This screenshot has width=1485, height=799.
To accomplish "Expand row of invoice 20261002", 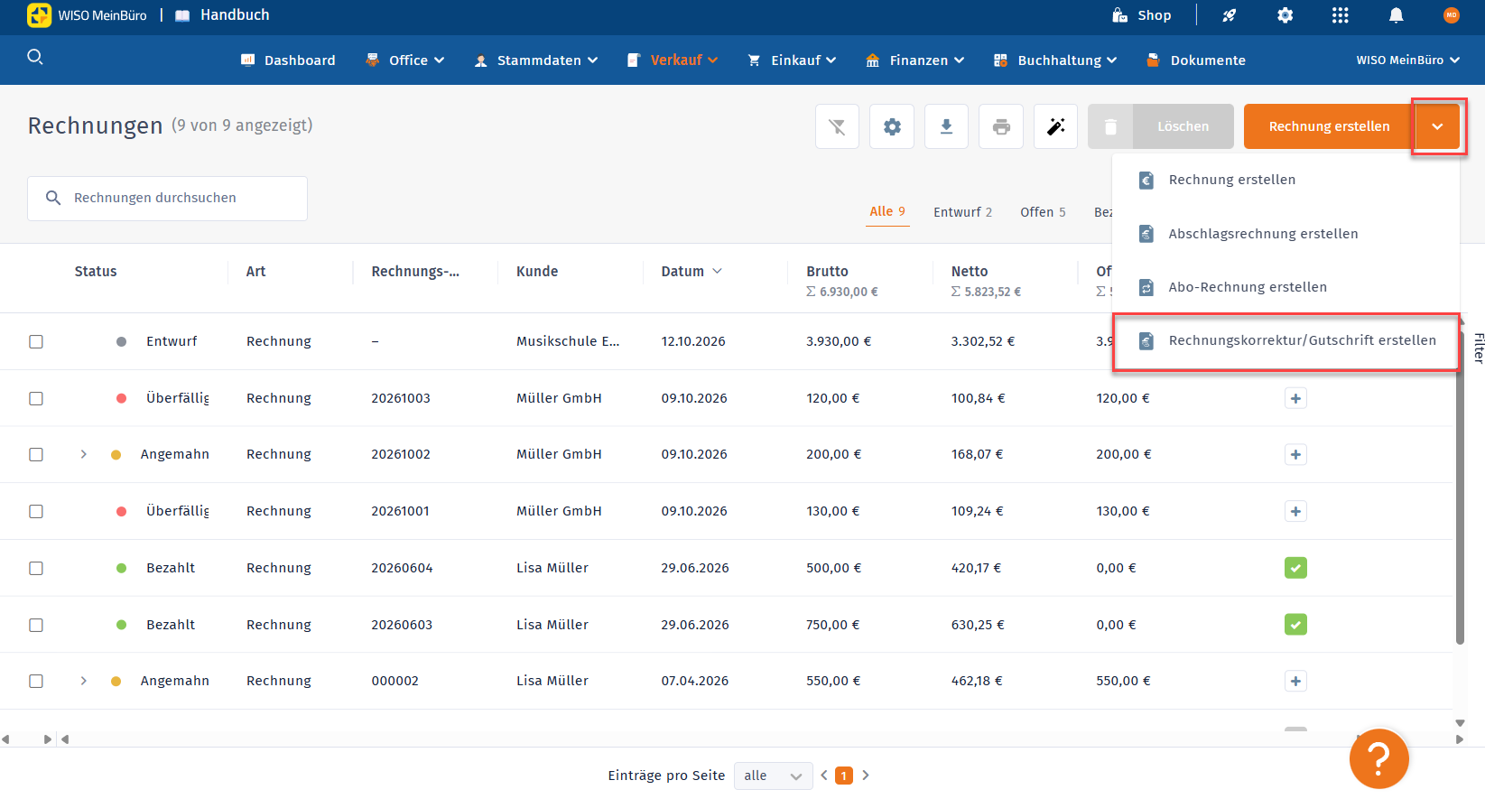I will point(84,454).
